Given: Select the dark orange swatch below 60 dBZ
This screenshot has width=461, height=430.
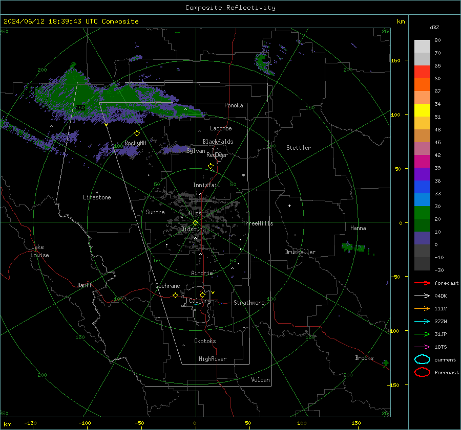Looking at the screenshot, I should point(422,84).
